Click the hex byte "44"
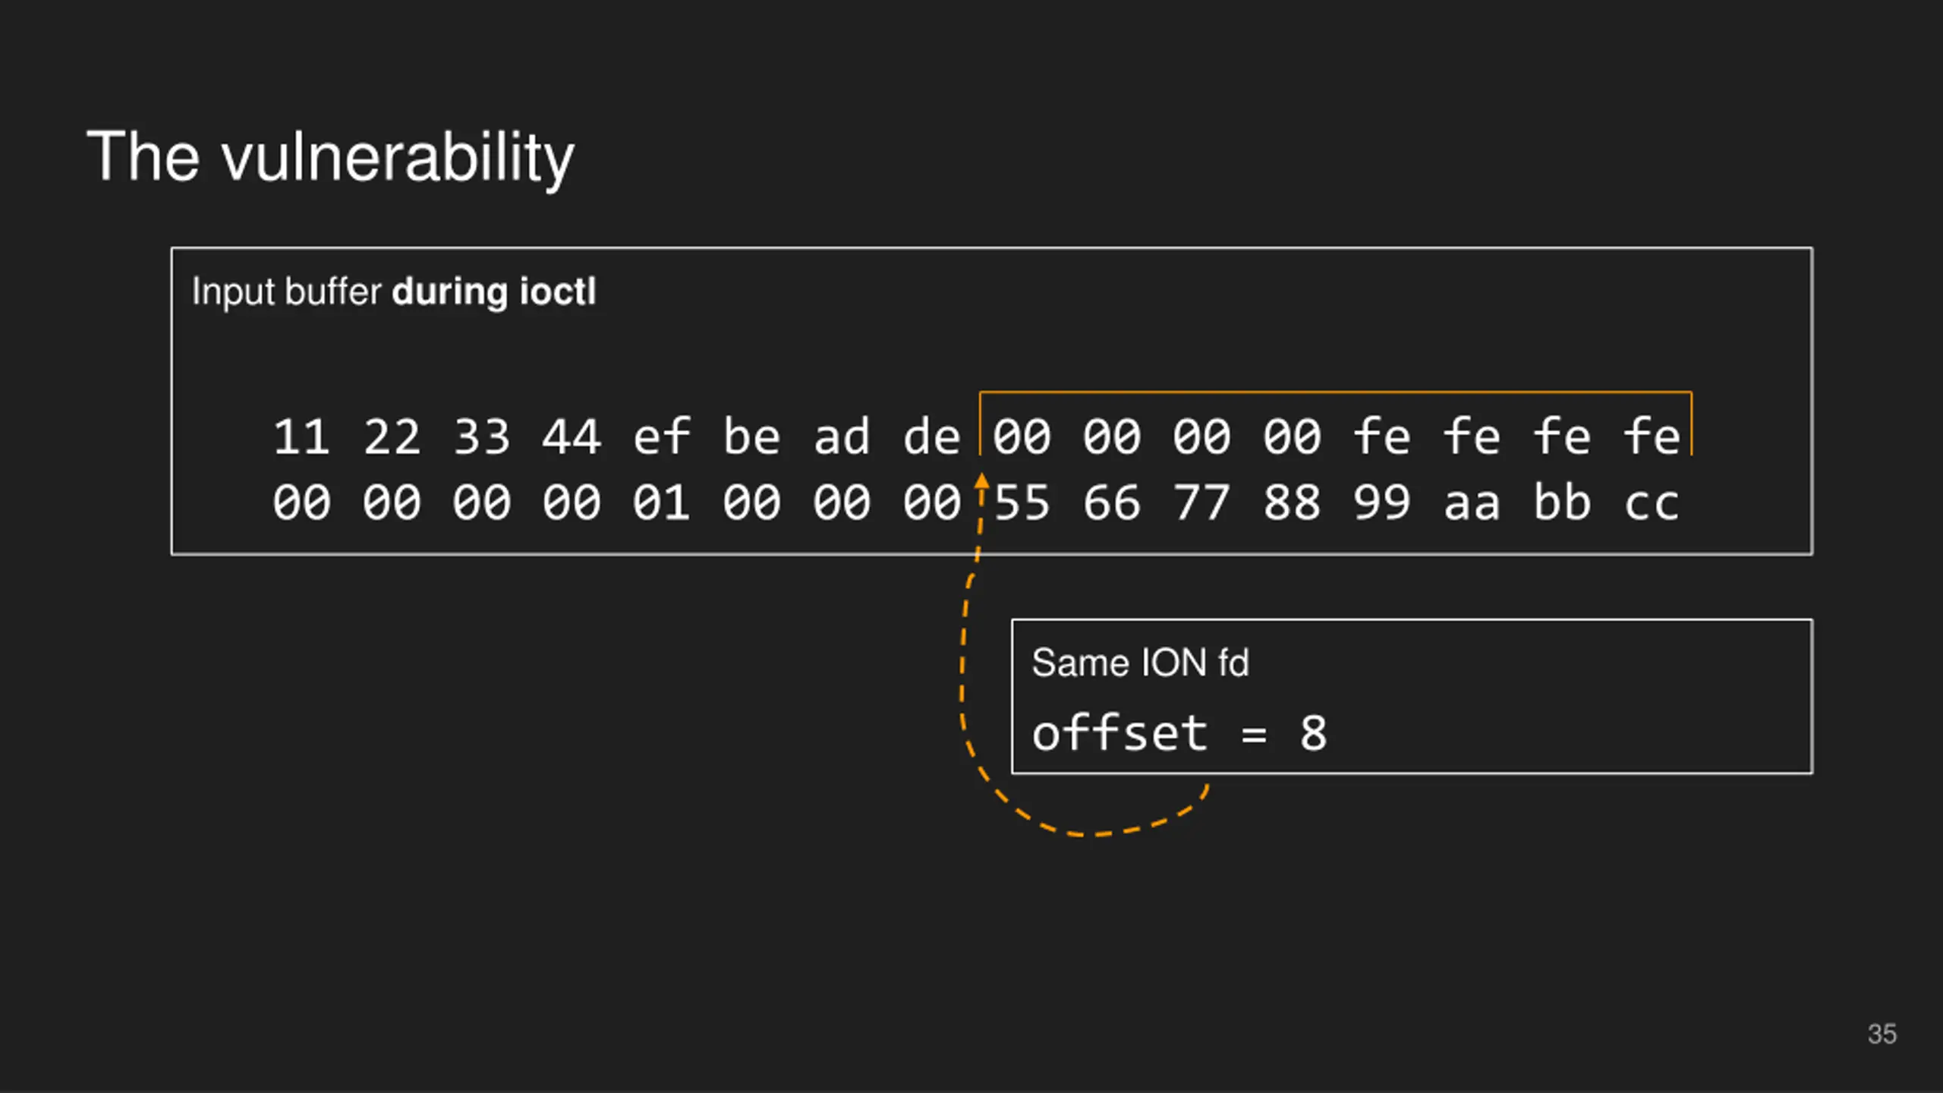Viewport: 1943px width, 1093px height. [x=572, y=437]
